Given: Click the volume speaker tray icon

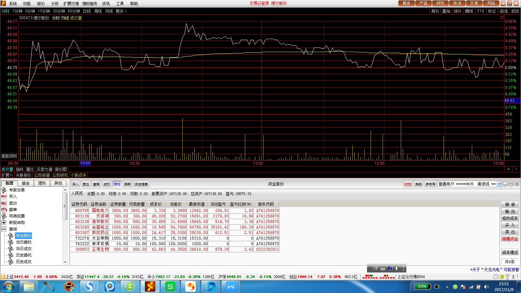Looking at the screenshot, I should pyautogui.click(x=486, y=287).
